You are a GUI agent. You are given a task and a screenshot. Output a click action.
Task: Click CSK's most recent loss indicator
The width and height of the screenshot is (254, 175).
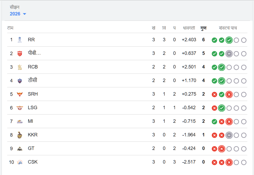pos(229,162)
